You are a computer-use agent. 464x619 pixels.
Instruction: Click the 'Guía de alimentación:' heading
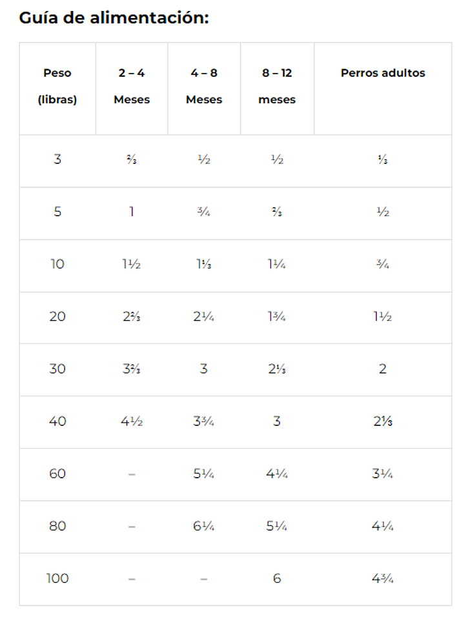click(114, 17)
